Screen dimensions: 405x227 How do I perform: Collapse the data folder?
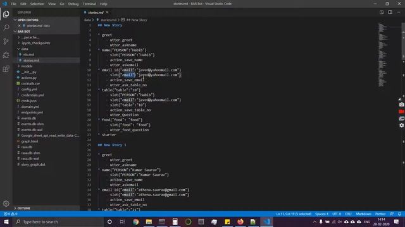point(25,49)
